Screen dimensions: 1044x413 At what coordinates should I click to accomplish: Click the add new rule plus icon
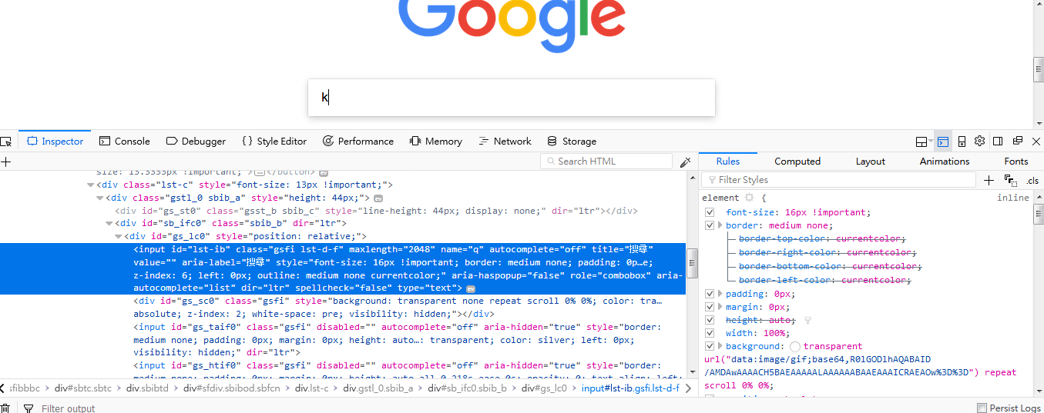989,180
